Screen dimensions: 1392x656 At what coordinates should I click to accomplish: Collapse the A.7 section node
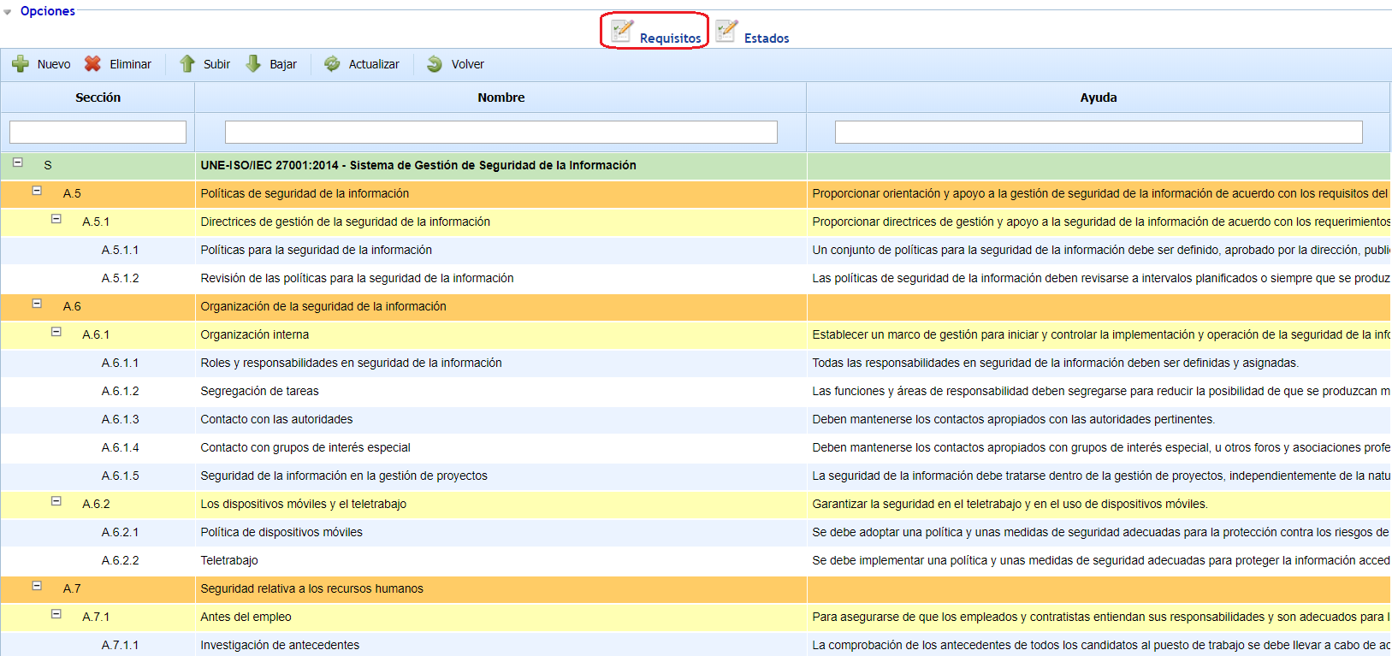point(37,586)
